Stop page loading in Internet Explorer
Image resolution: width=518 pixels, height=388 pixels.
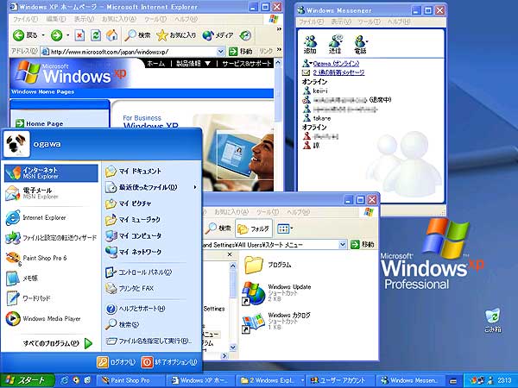[79, 35]
